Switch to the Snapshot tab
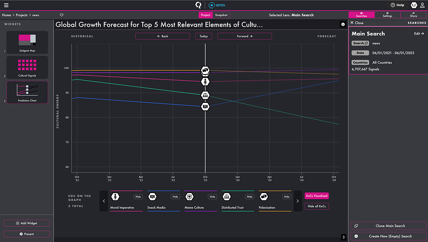 click(x=221, y=15)
